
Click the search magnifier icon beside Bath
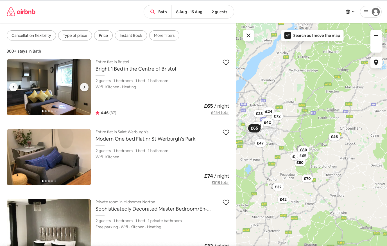click(x=152, y=12)
